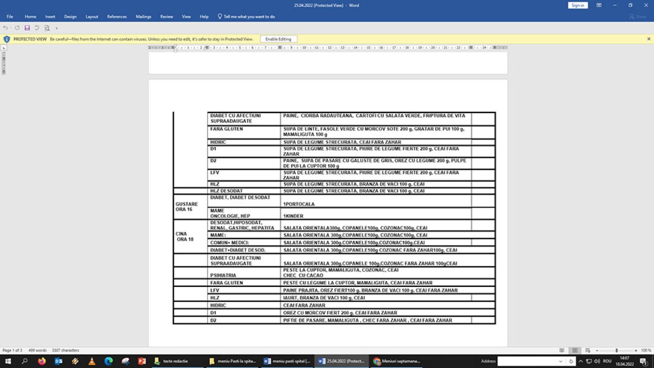Image resolution: width=654 pixels, height=368 pixels.
Task: Show hidden system tray icons
Action: coord(581,361)
